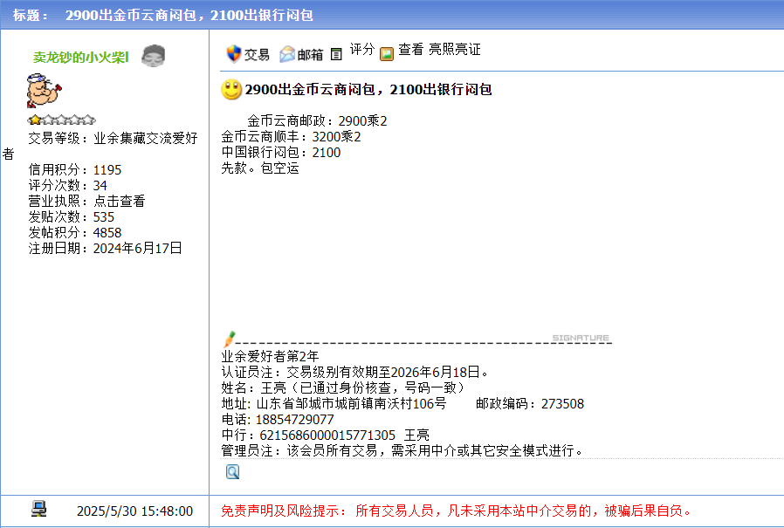
Task: Click the pencil icon on signature divider
Action: pos(230,338)
